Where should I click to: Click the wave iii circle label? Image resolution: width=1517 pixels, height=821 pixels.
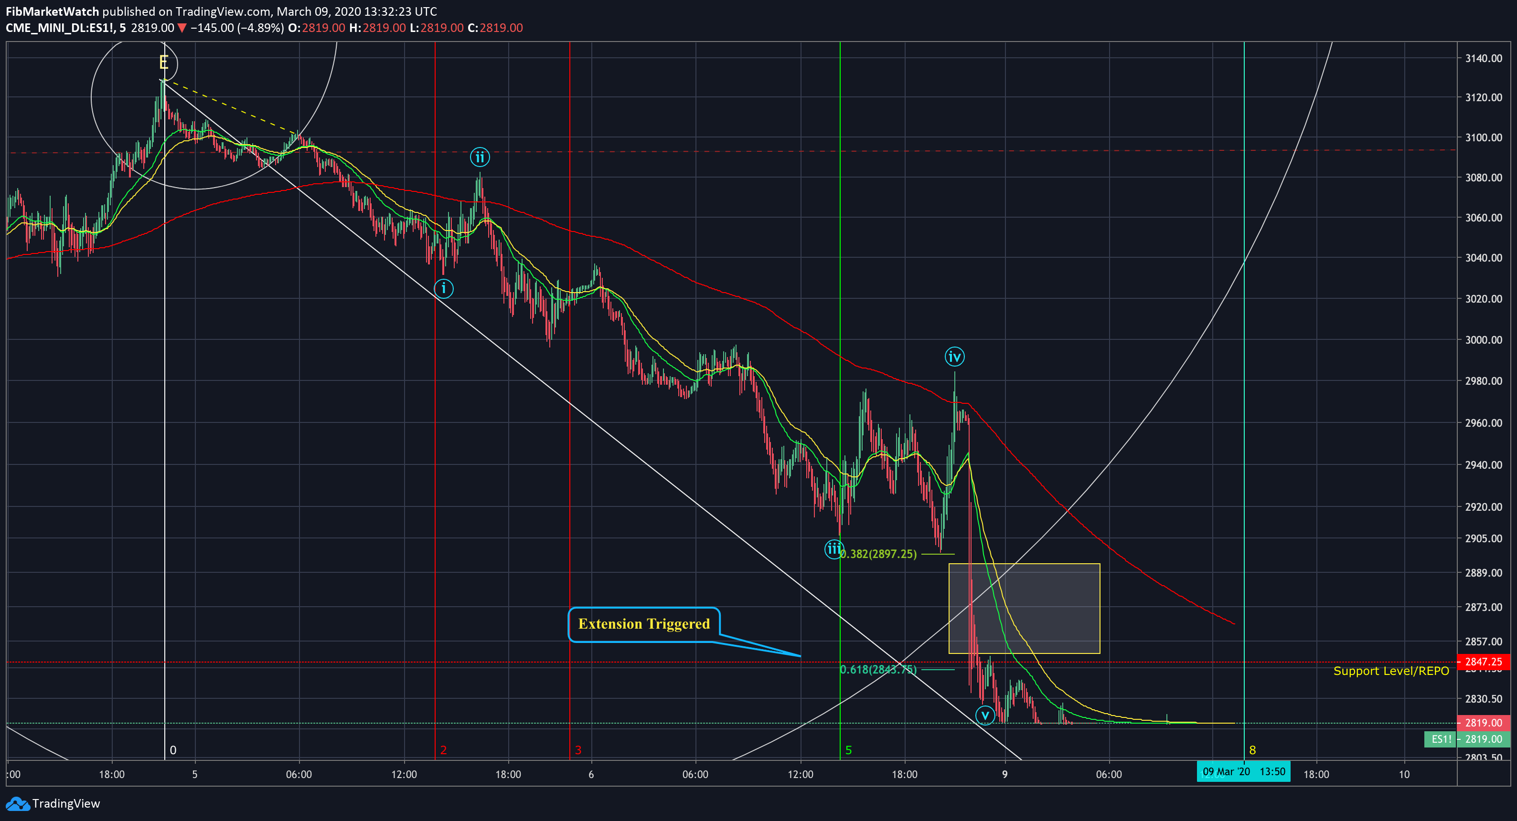833,549
